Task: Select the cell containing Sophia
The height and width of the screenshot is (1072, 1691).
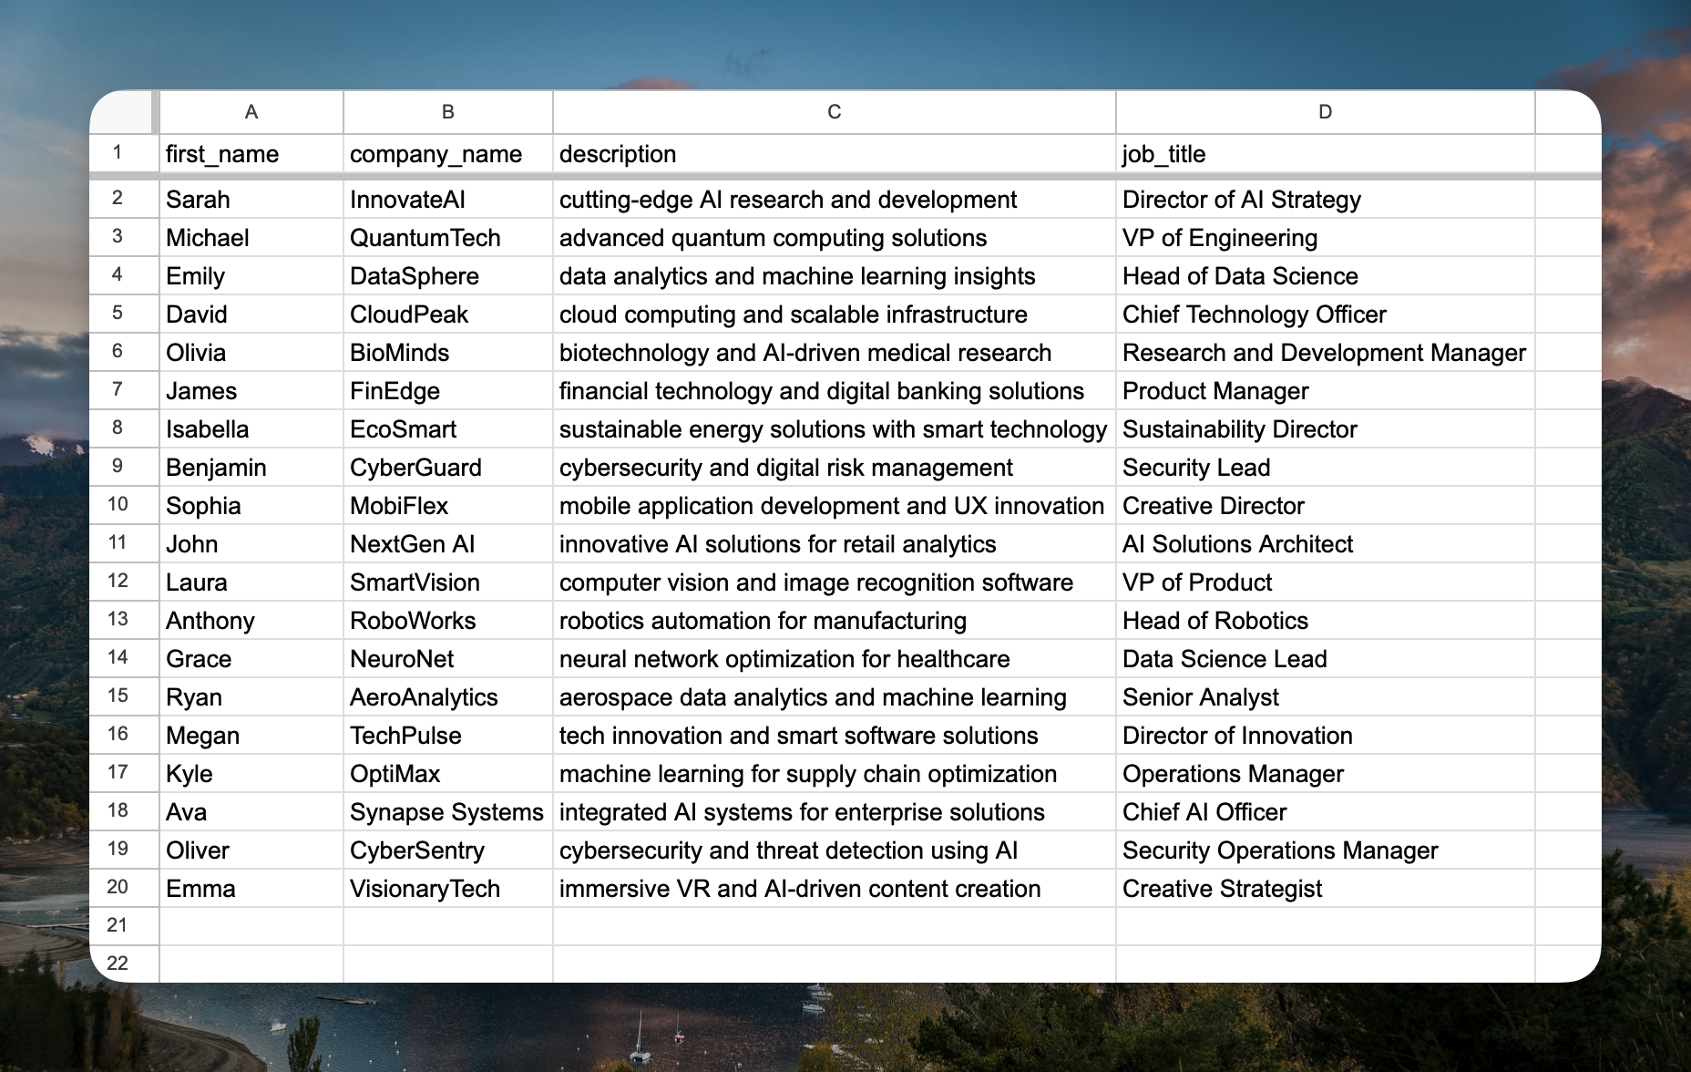Action: pyautogui.click(x=251, y=505)
